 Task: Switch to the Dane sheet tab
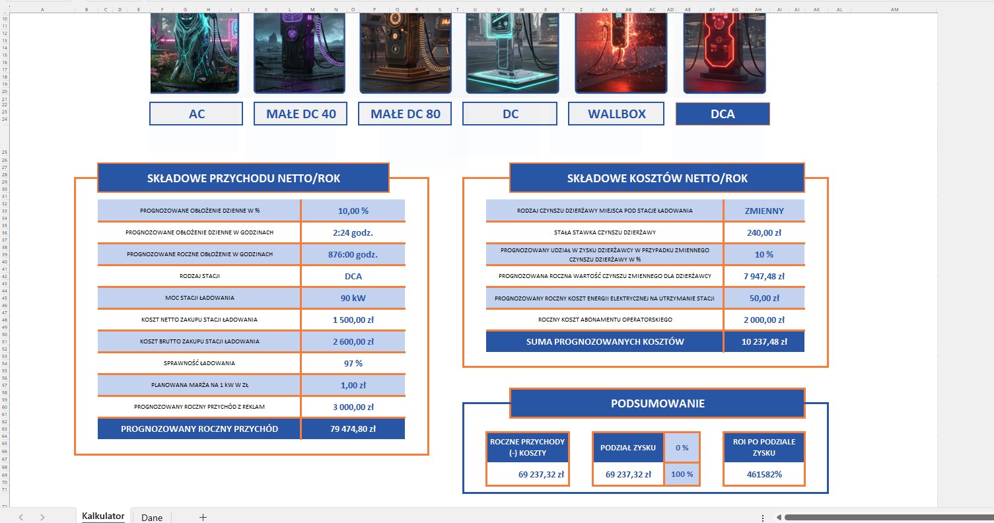click(152, 518)
